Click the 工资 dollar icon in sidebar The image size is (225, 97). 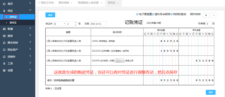pos(4,64)
